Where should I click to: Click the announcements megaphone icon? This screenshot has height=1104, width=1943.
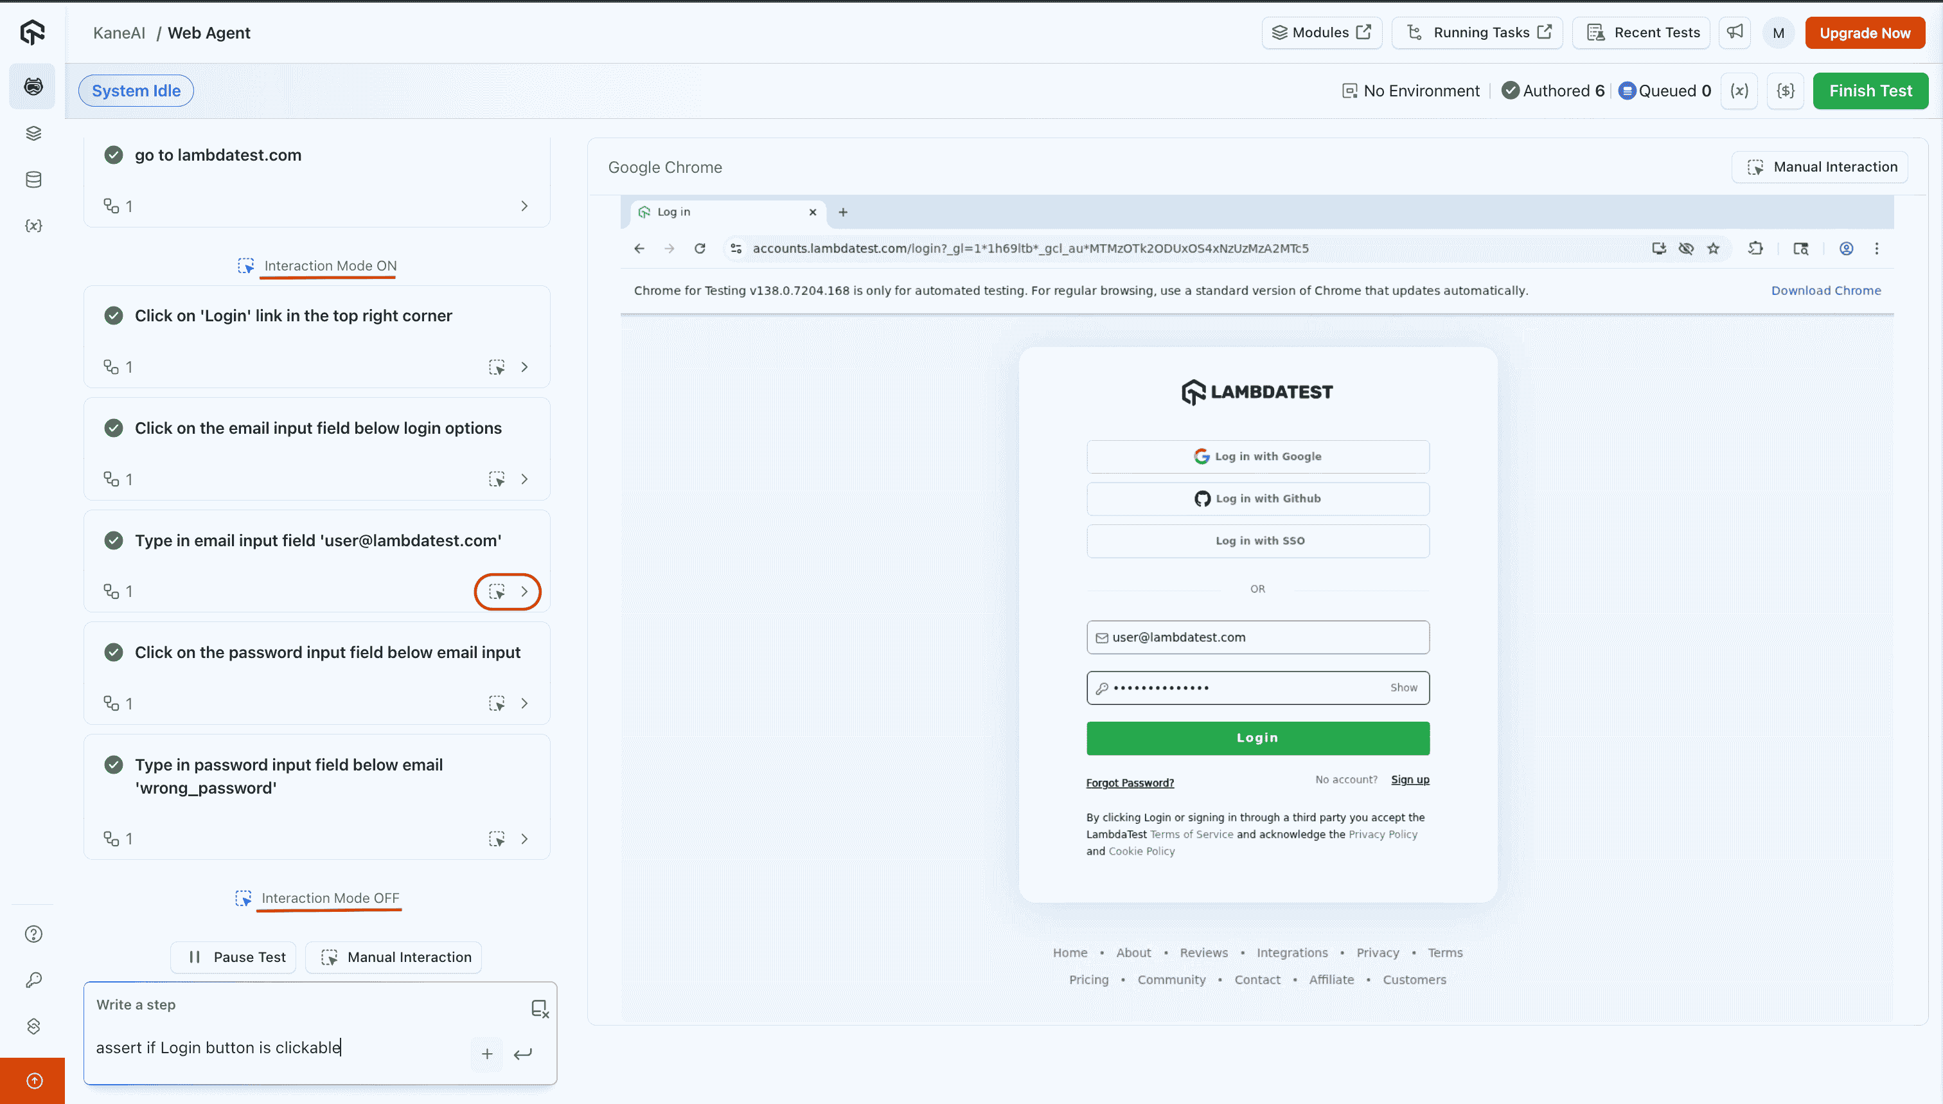tap(1735, 33)
